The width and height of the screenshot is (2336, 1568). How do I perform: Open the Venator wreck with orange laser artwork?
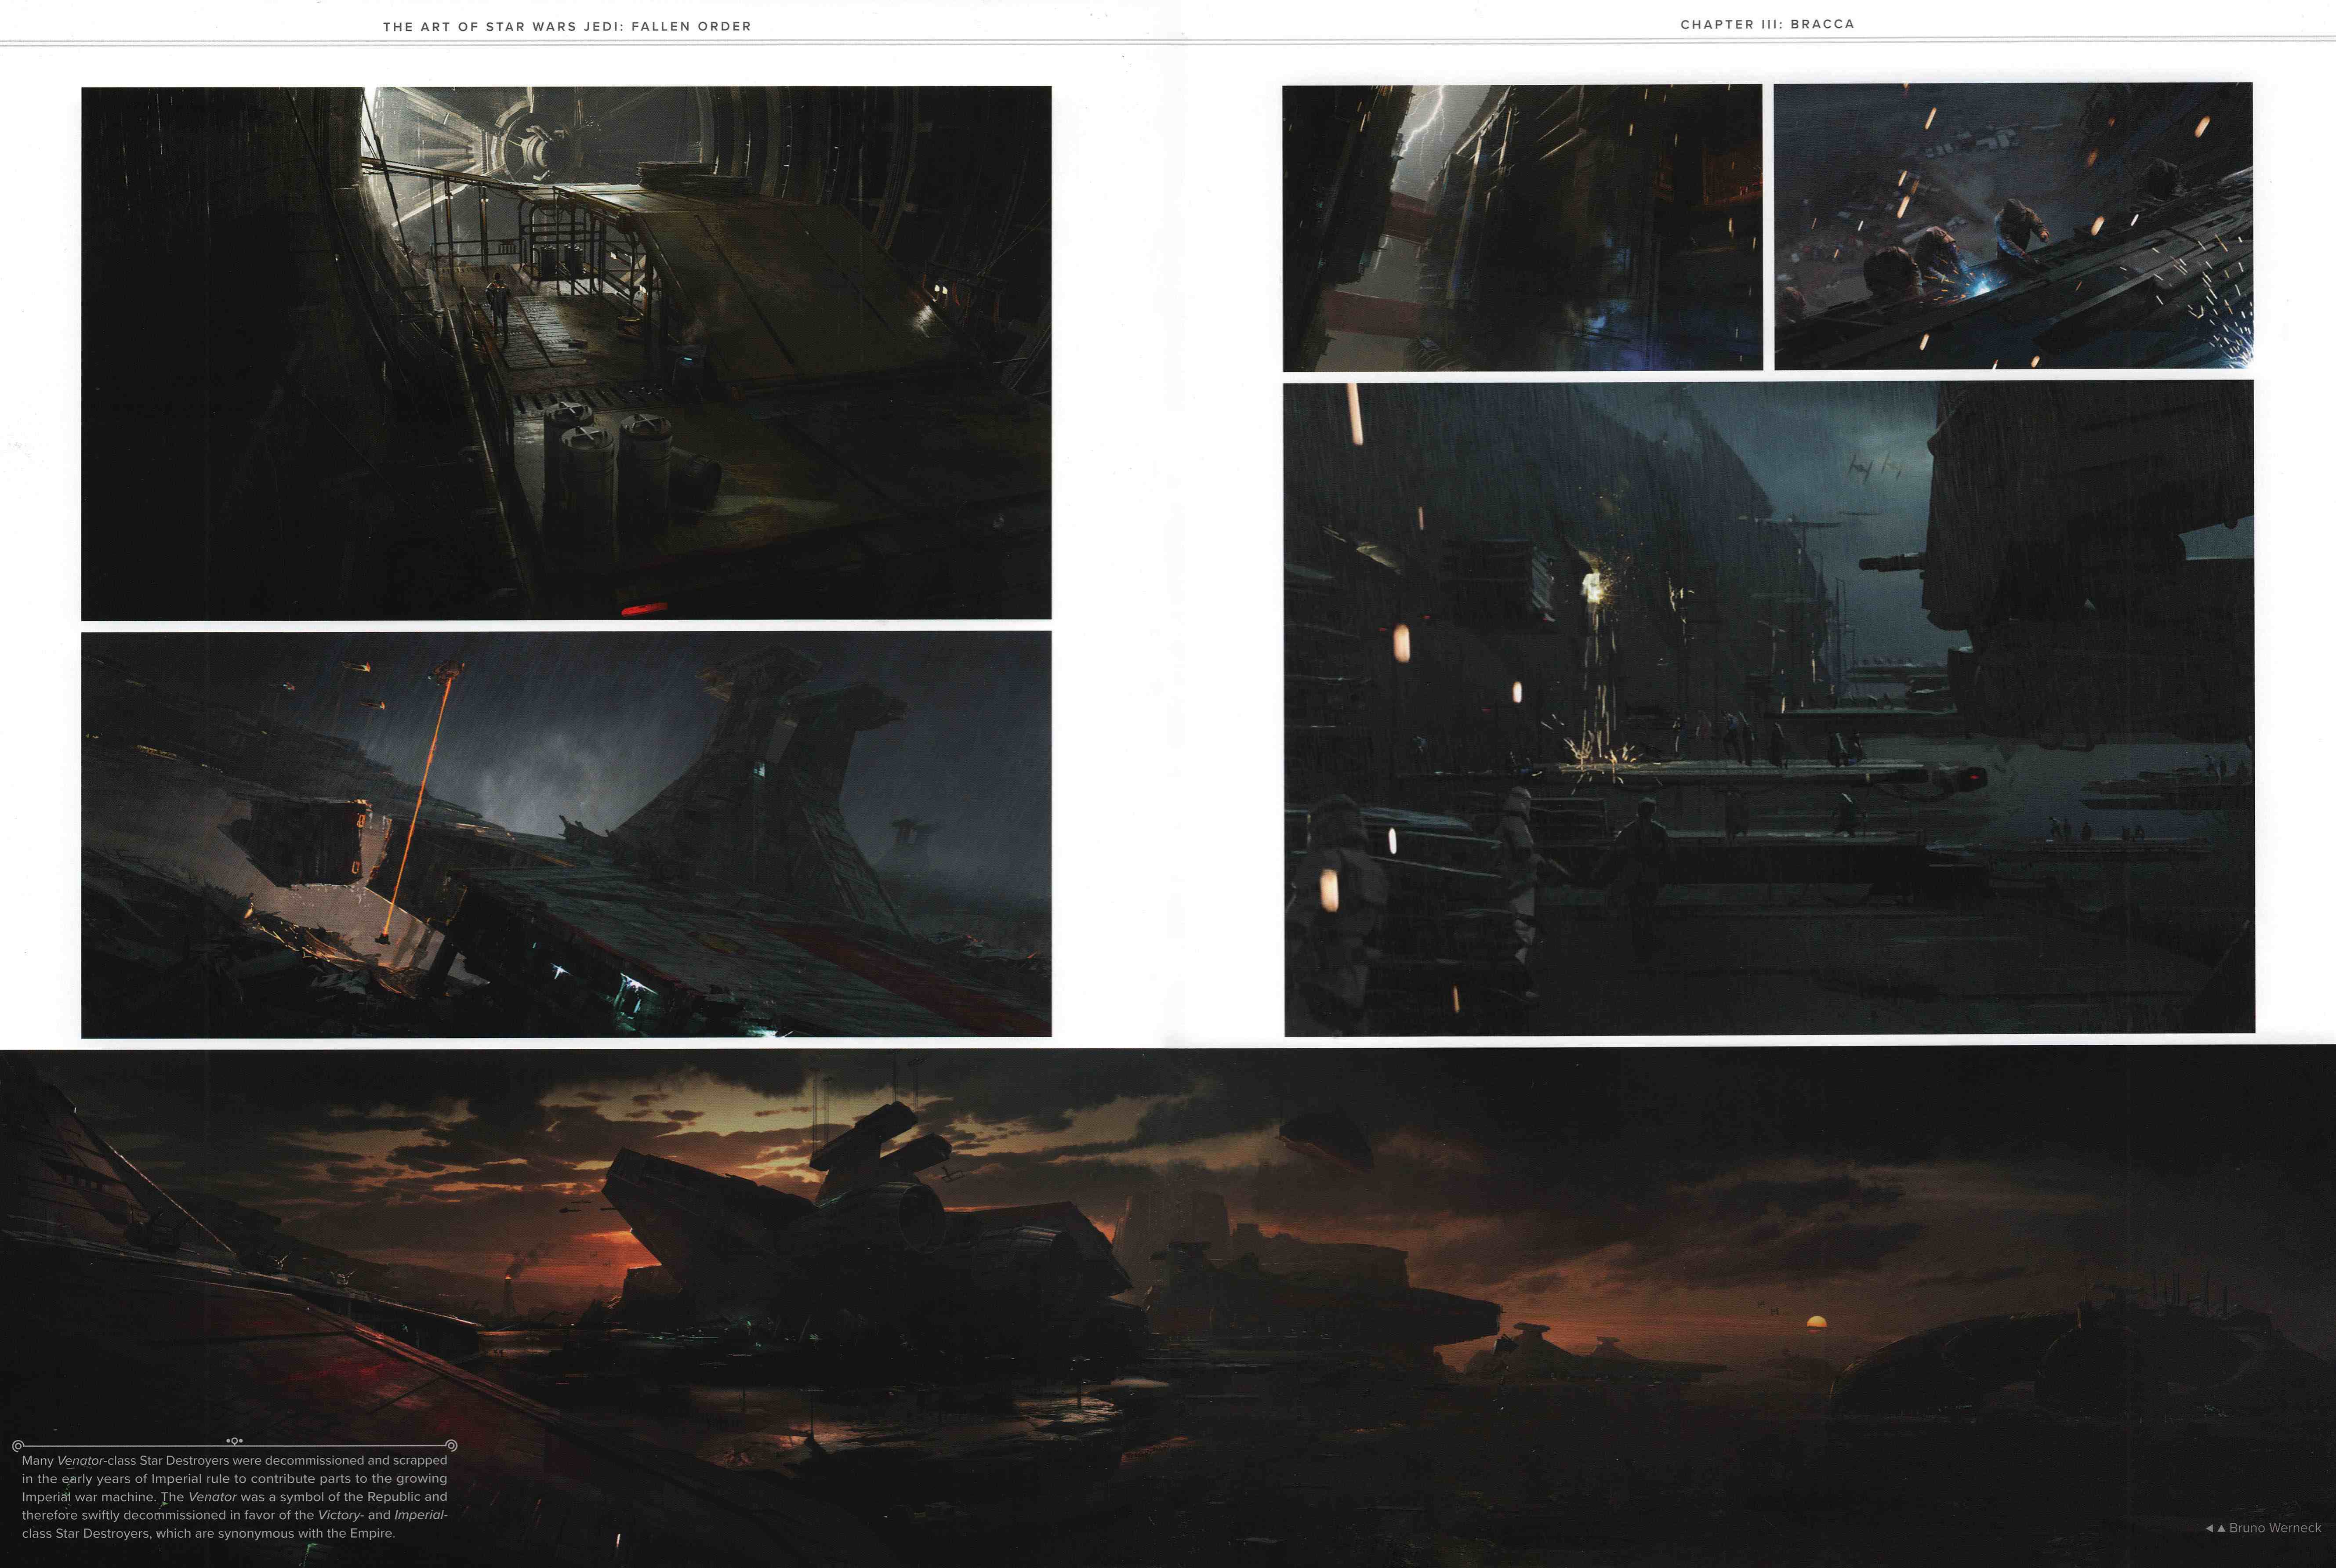(566, 834)
